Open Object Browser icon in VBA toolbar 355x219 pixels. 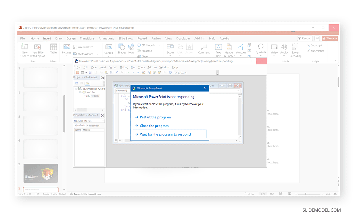coord(159,72)
